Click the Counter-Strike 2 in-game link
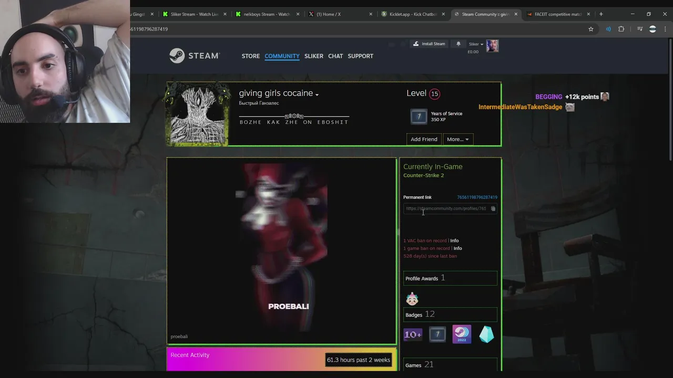673x378 pixels. click(423, 175)
